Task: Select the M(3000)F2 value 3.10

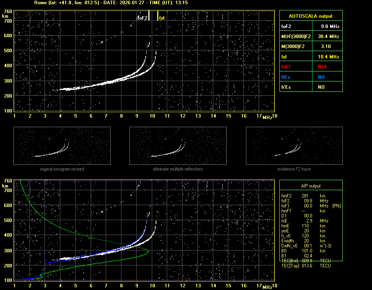Action: [x=327, y=46]
